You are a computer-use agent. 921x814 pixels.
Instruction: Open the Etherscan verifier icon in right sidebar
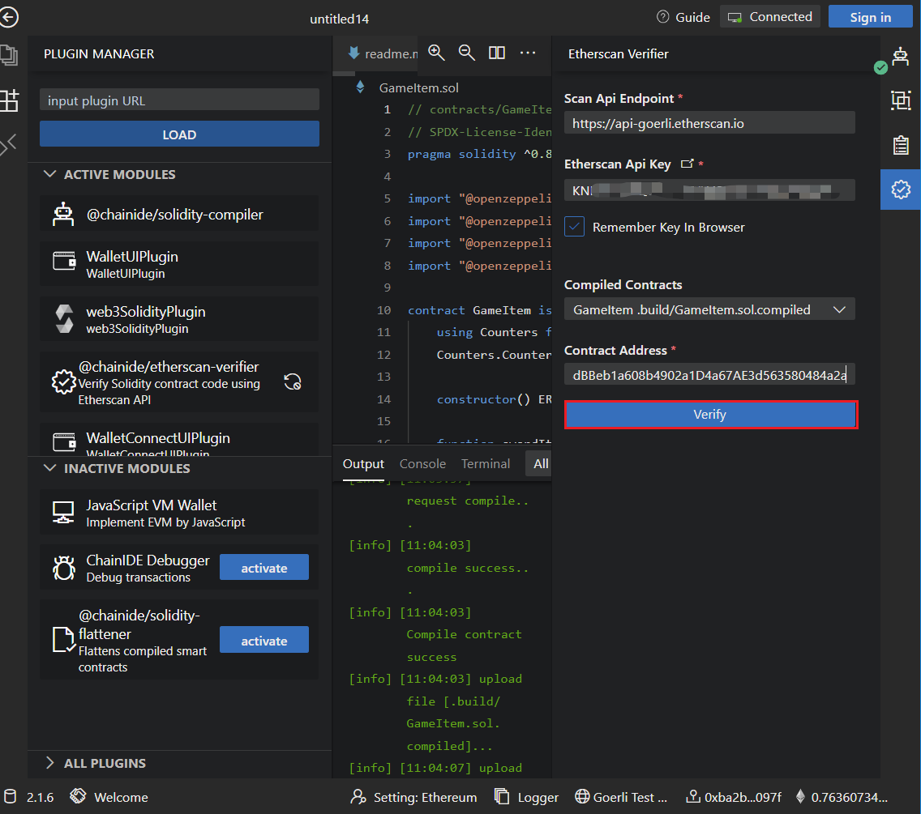(x=900, y=189)
